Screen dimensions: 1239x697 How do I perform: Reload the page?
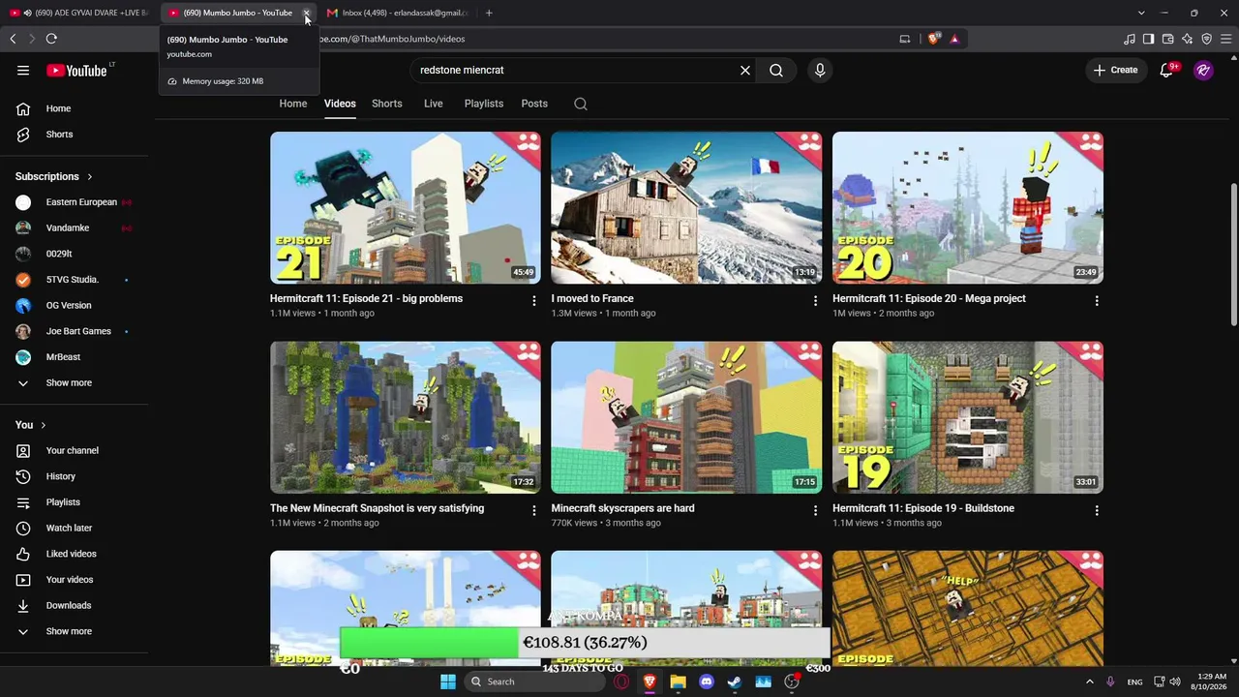tap(51, 39)
